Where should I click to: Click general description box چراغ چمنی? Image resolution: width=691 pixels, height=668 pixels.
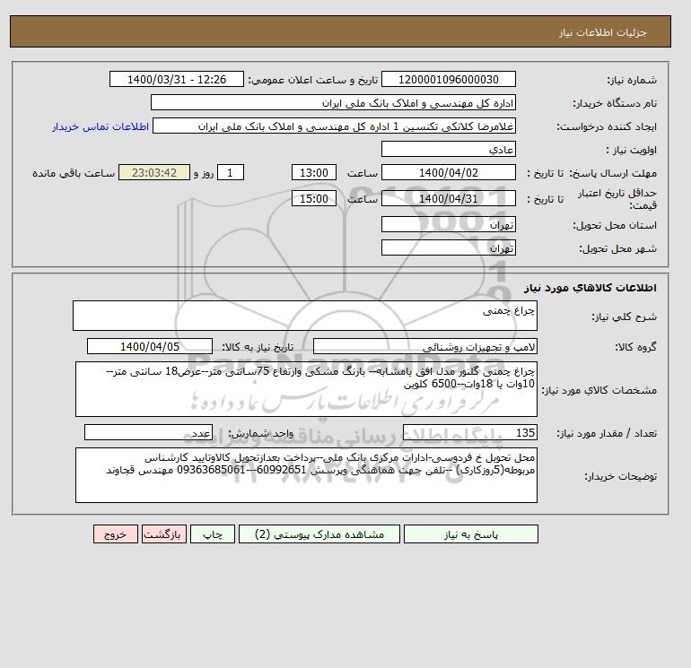click(x=305, y=316)
